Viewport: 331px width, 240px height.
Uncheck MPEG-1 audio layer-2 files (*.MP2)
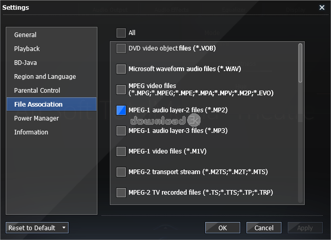pyautogui.click(x=121, y=110)
